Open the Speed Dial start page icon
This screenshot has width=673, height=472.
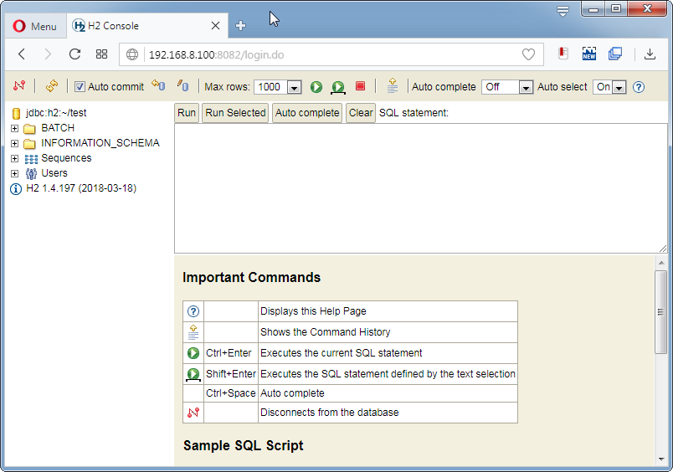tap(102, 54)
